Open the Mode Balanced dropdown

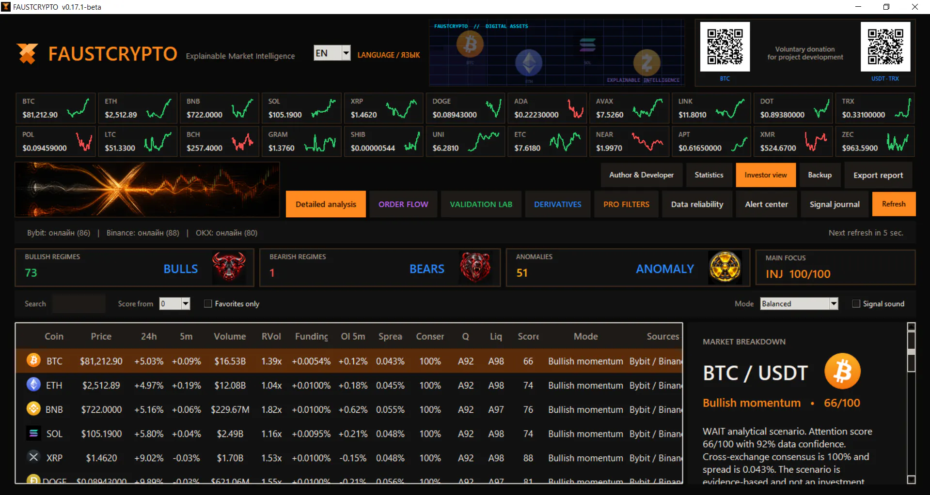(799, 303)
